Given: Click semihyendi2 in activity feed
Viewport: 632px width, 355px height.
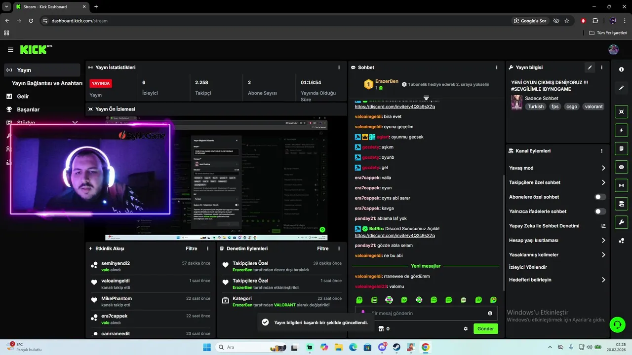Looking at the screenshot, I should coord(116,263).
